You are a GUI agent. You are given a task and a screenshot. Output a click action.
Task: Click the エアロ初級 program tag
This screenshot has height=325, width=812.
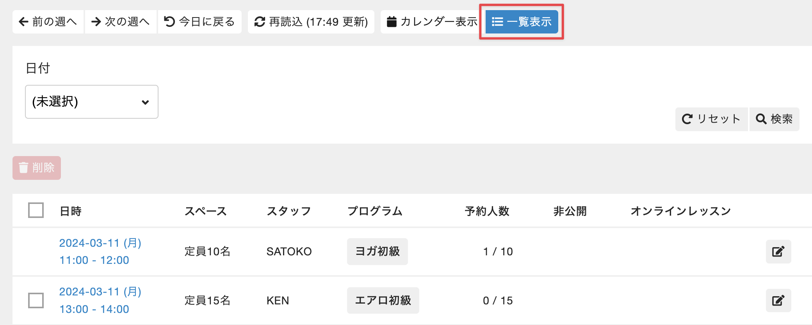[x=383, y=300]
